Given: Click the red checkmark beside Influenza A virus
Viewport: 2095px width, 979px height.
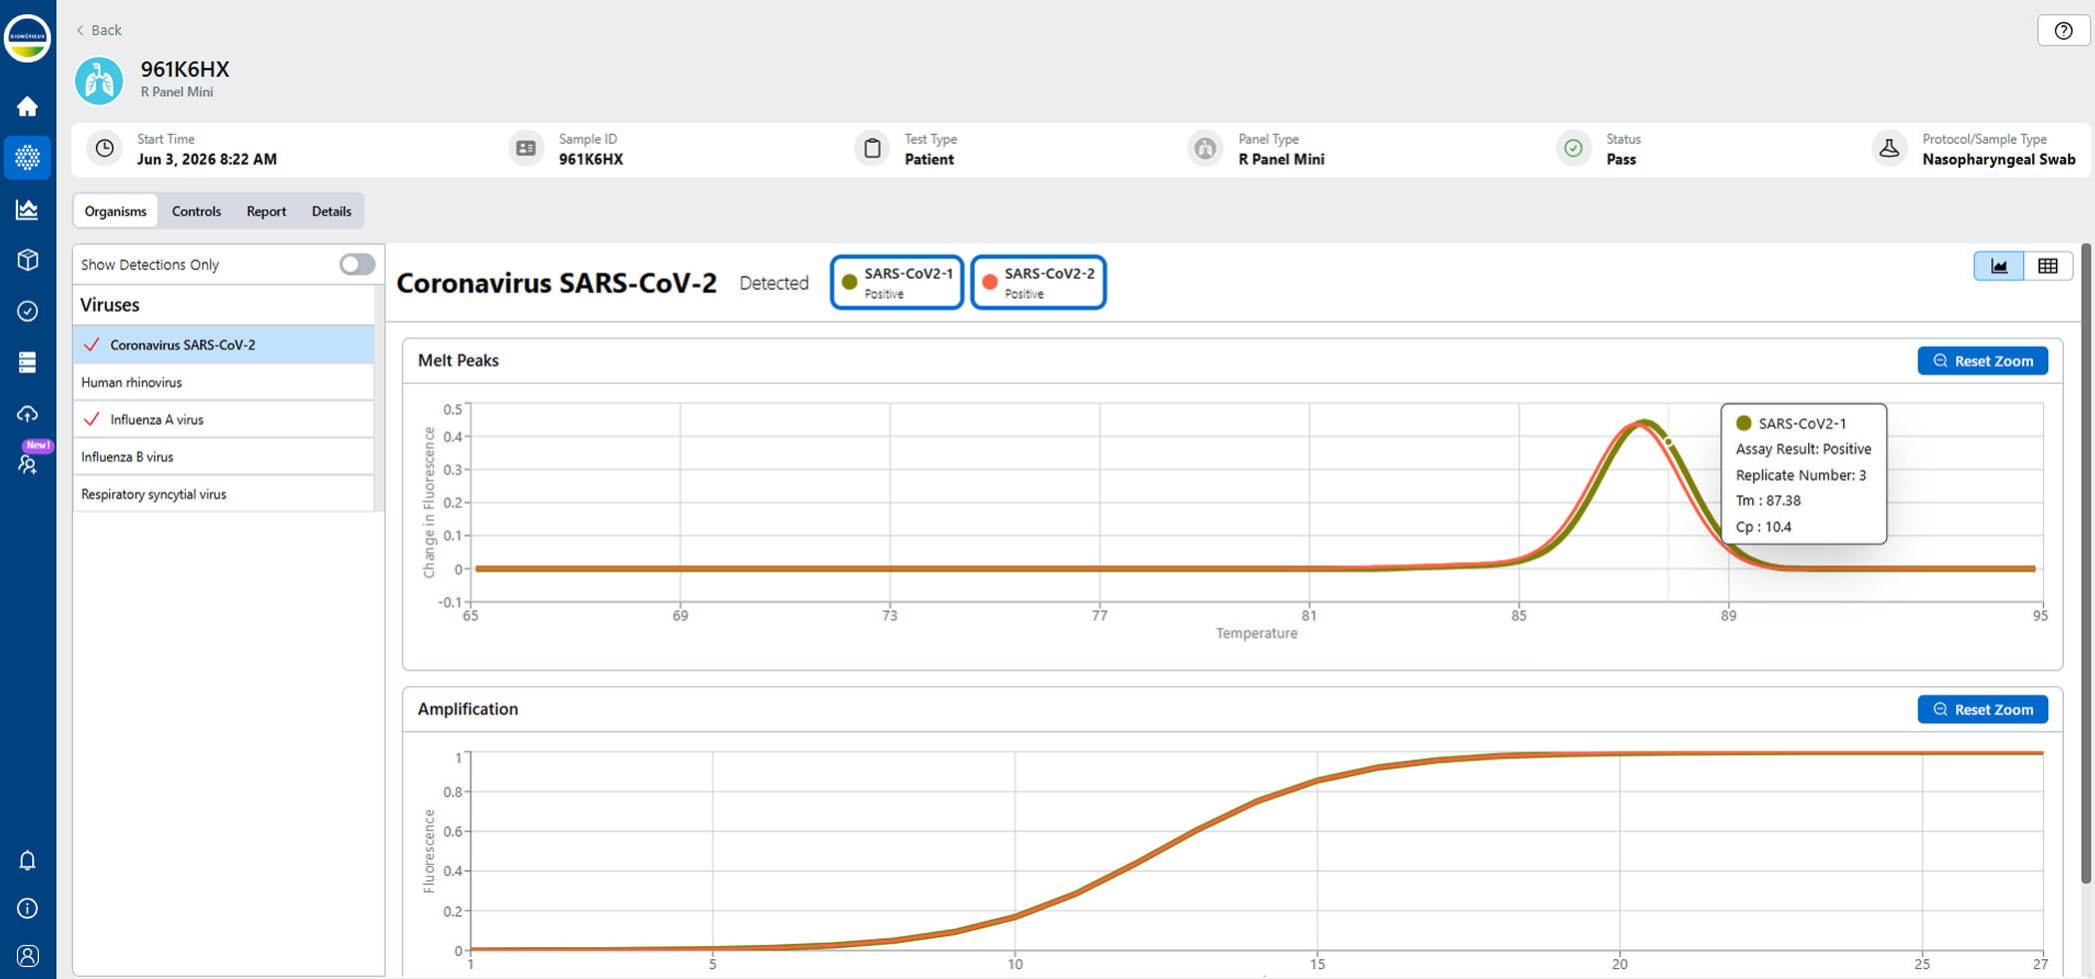Looking at the screenshot, I should point(92,420).
